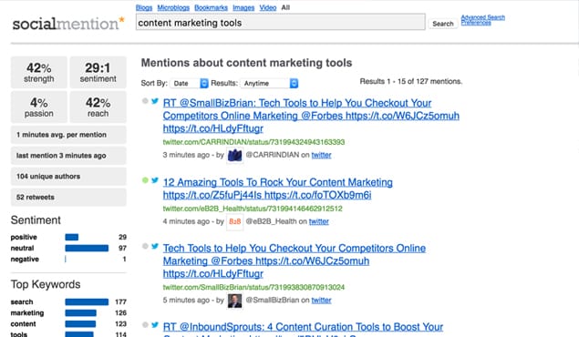
Task: Switch to Images search type
Action: [x=243, y=8]
